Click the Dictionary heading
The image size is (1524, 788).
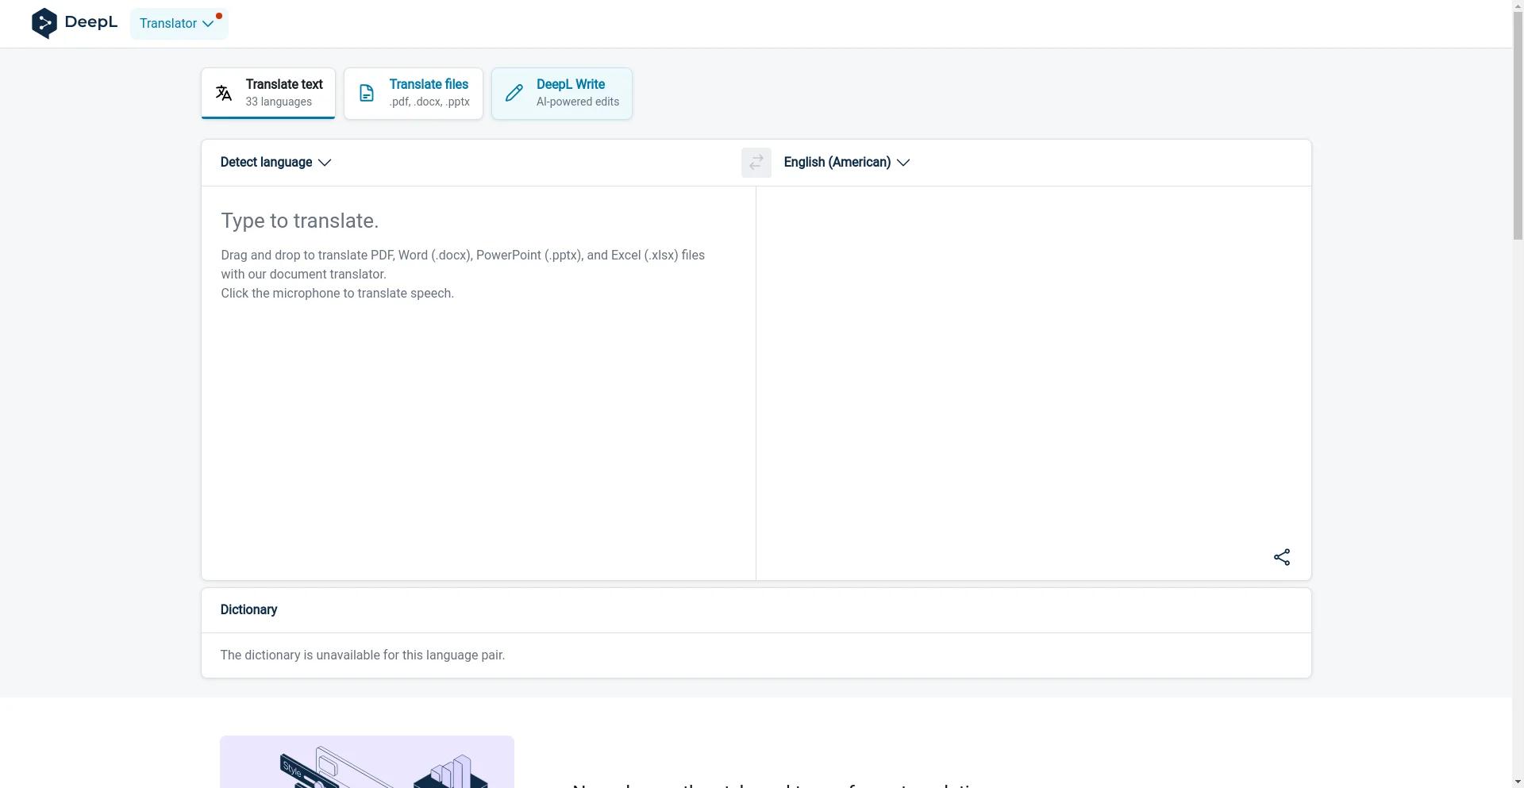click(248, 609)
